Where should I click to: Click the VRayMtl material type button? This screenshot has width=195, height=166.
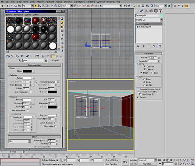55,60
